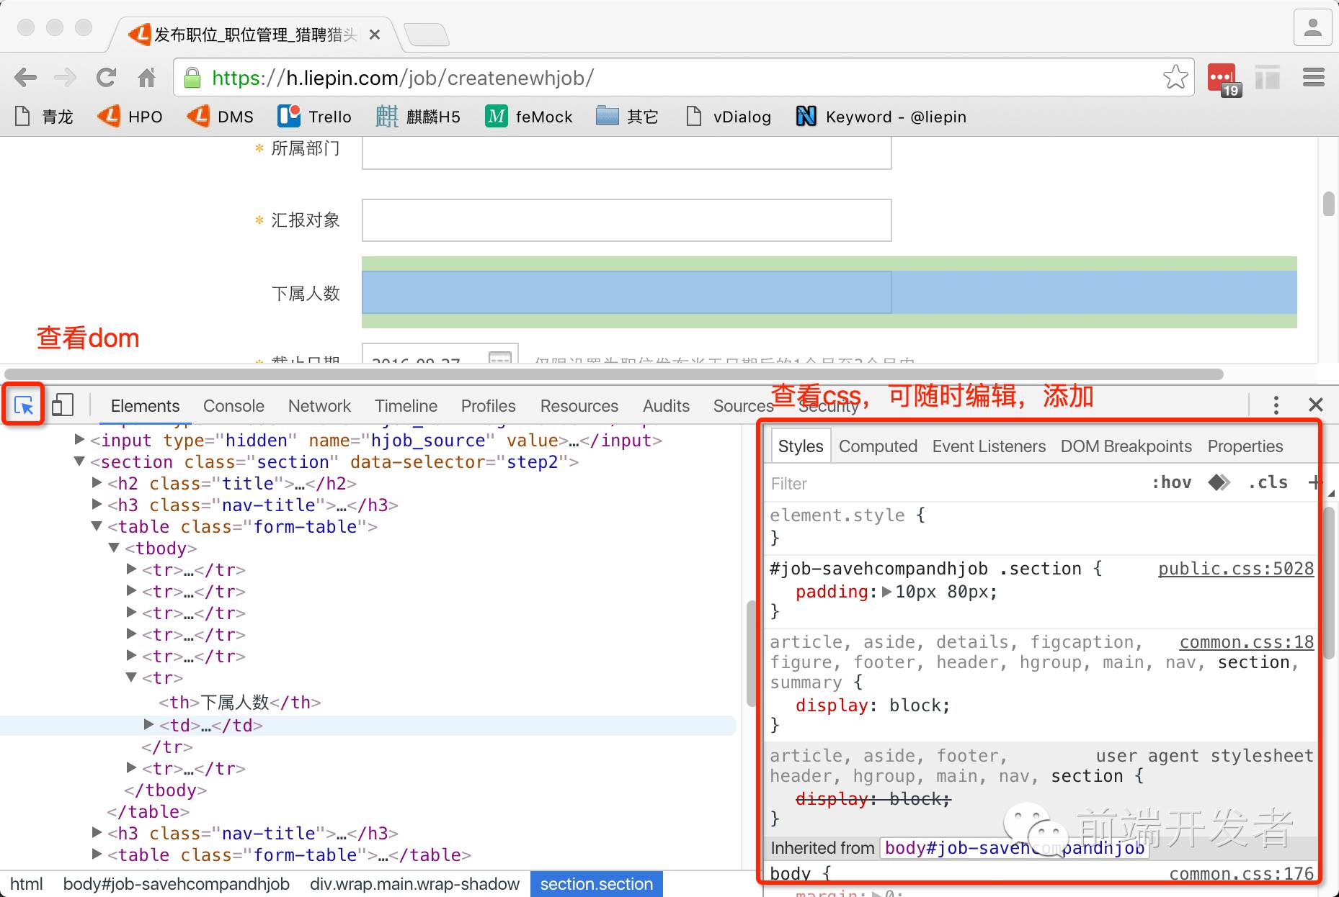
Task: Click the browser Forward arrow
Action: tap(65, 77)
